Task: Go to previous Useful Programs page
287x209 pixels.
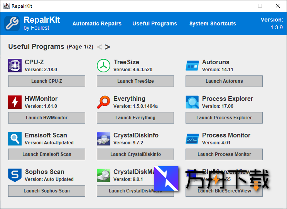Action: tap(100, 47)
